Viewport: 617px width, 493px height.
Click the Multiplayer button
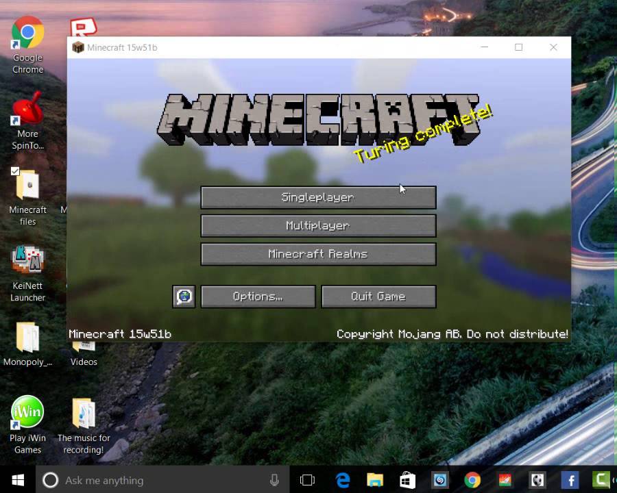[x=318, y=226]
